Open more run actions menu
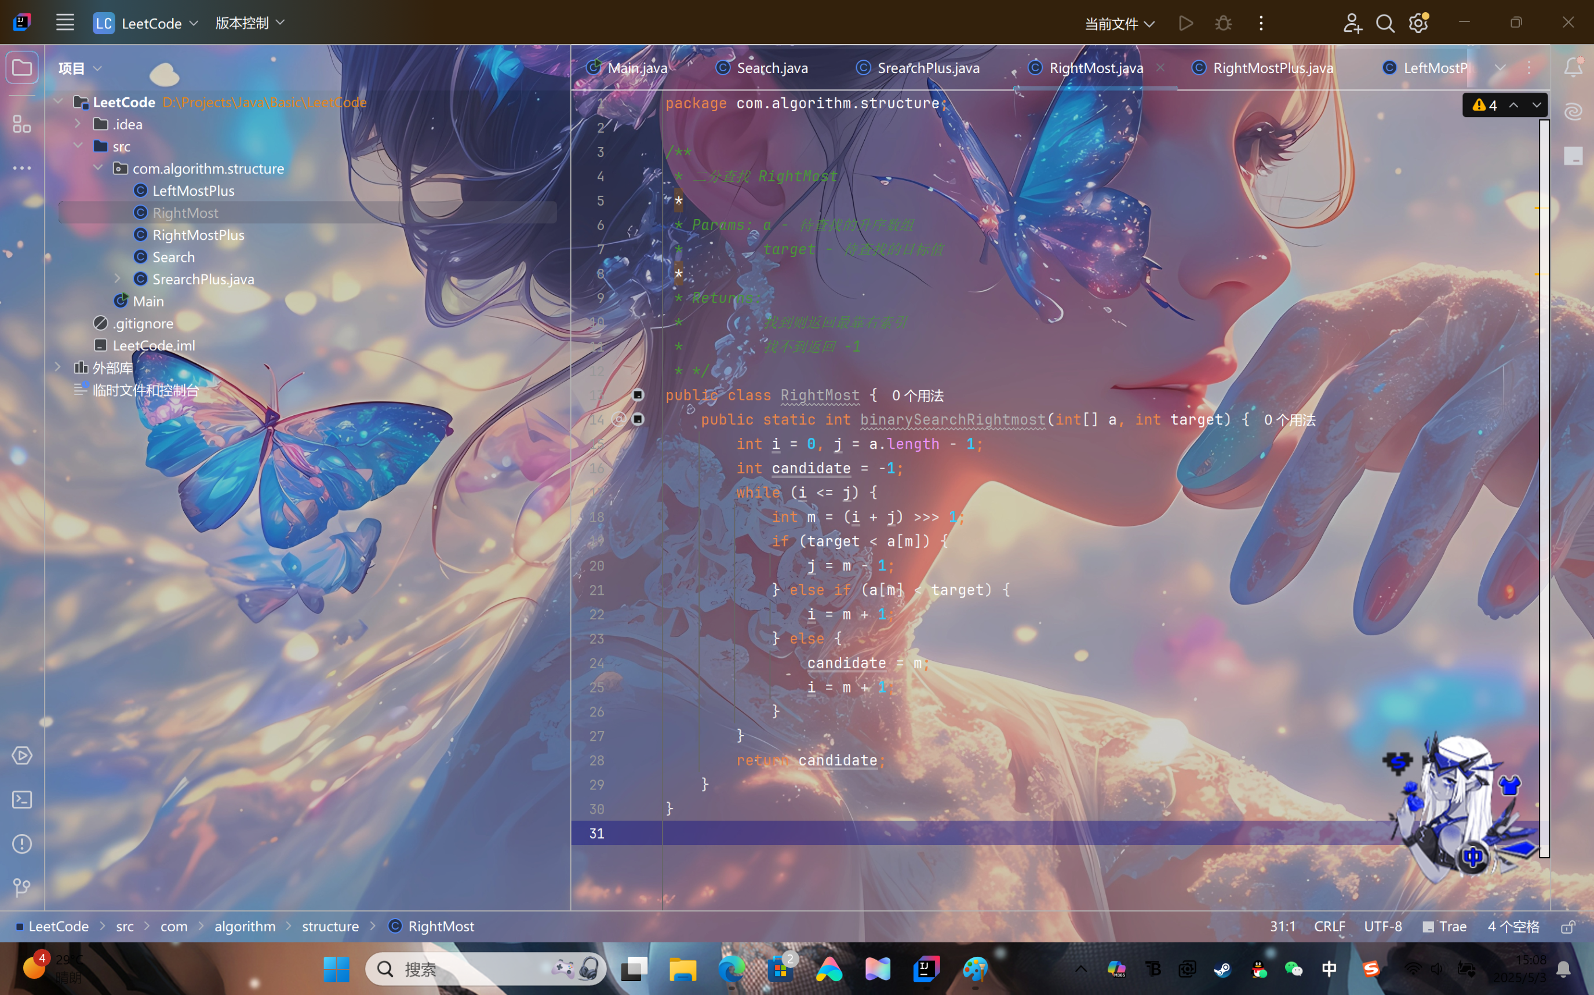Image resolution: width=1594 pixels, height=995 pixels. pos(1261,23)
